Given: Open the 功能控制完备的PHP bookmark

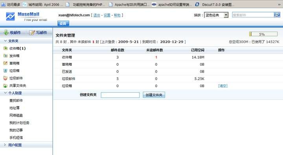Looking at the screenshot, I should [85, 4].
